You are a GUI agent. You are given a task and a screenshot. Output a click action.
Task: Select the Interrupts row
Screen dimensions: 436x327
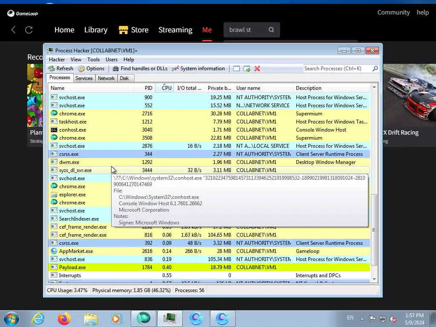[x=209, y=275]
